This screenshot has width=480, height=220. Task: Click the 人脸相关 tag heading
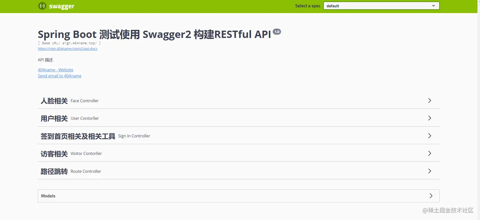[54, 101]
